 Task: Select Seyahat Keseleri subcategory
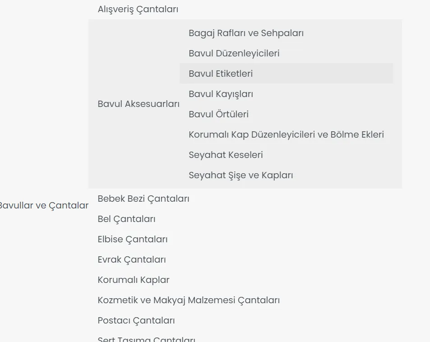pyautogui.click(x=226, y=155)
